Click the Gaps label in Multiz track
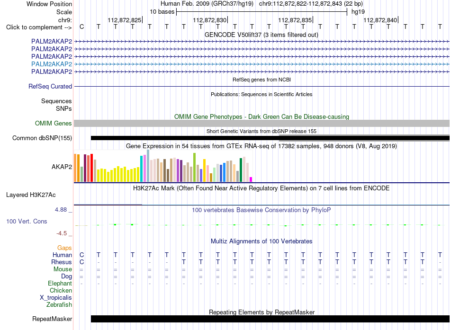This screenshot has width=450, height=330. pyautogui.click(x=64, y=248)
